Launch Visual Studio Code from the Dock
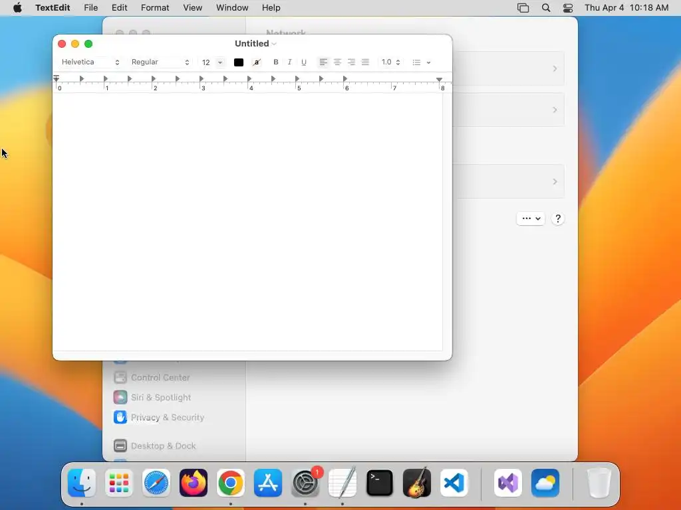 click(x=454, y=483)
